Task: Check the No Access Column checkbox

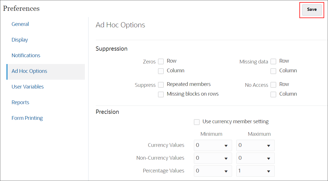Action: (273, 94)
